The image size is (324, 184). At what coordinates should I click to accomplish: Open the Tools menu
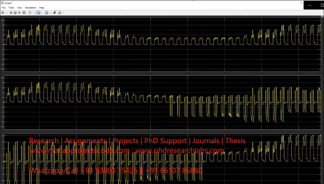click(11, 8)
